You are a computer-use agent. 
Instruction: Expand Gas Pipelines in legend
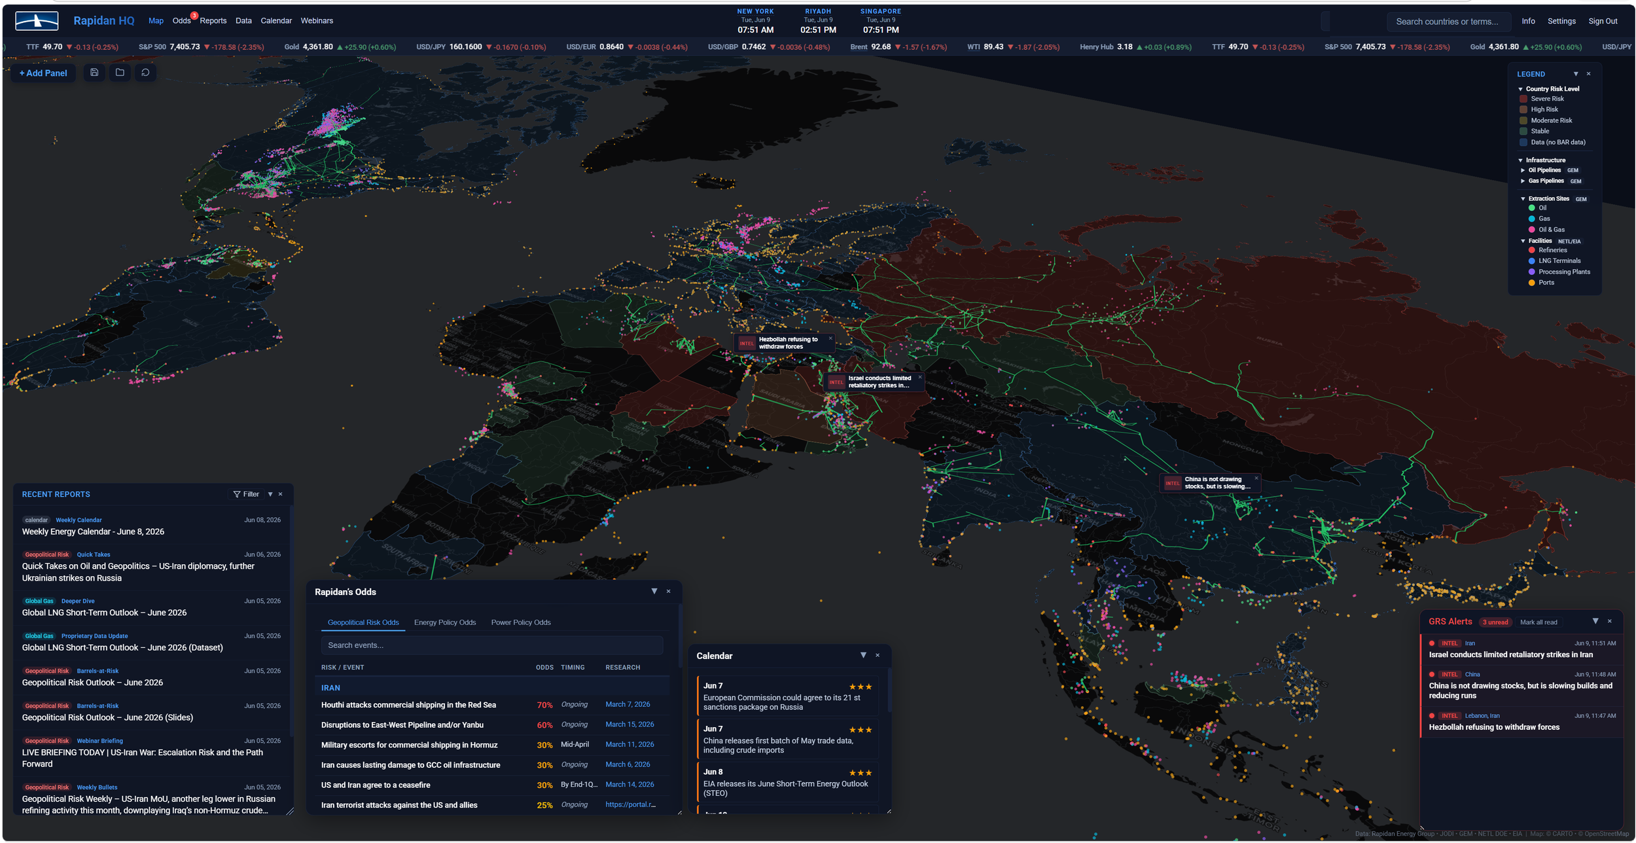coord(1523,181)
